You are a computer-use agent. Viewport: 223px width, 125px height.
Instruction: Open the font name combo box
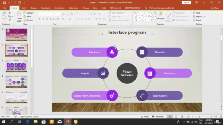click(46, 14)
